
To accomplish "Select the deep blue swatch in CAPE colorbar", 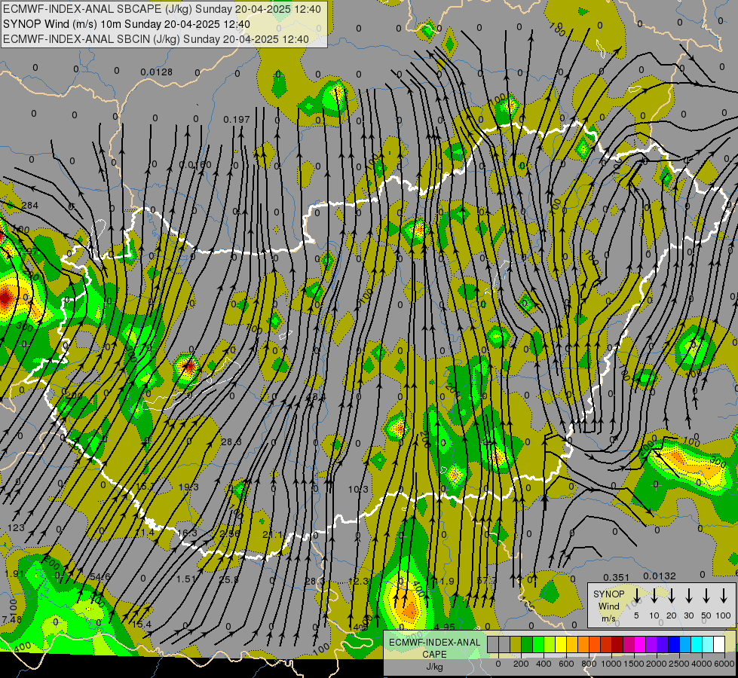I will [674, 644].
